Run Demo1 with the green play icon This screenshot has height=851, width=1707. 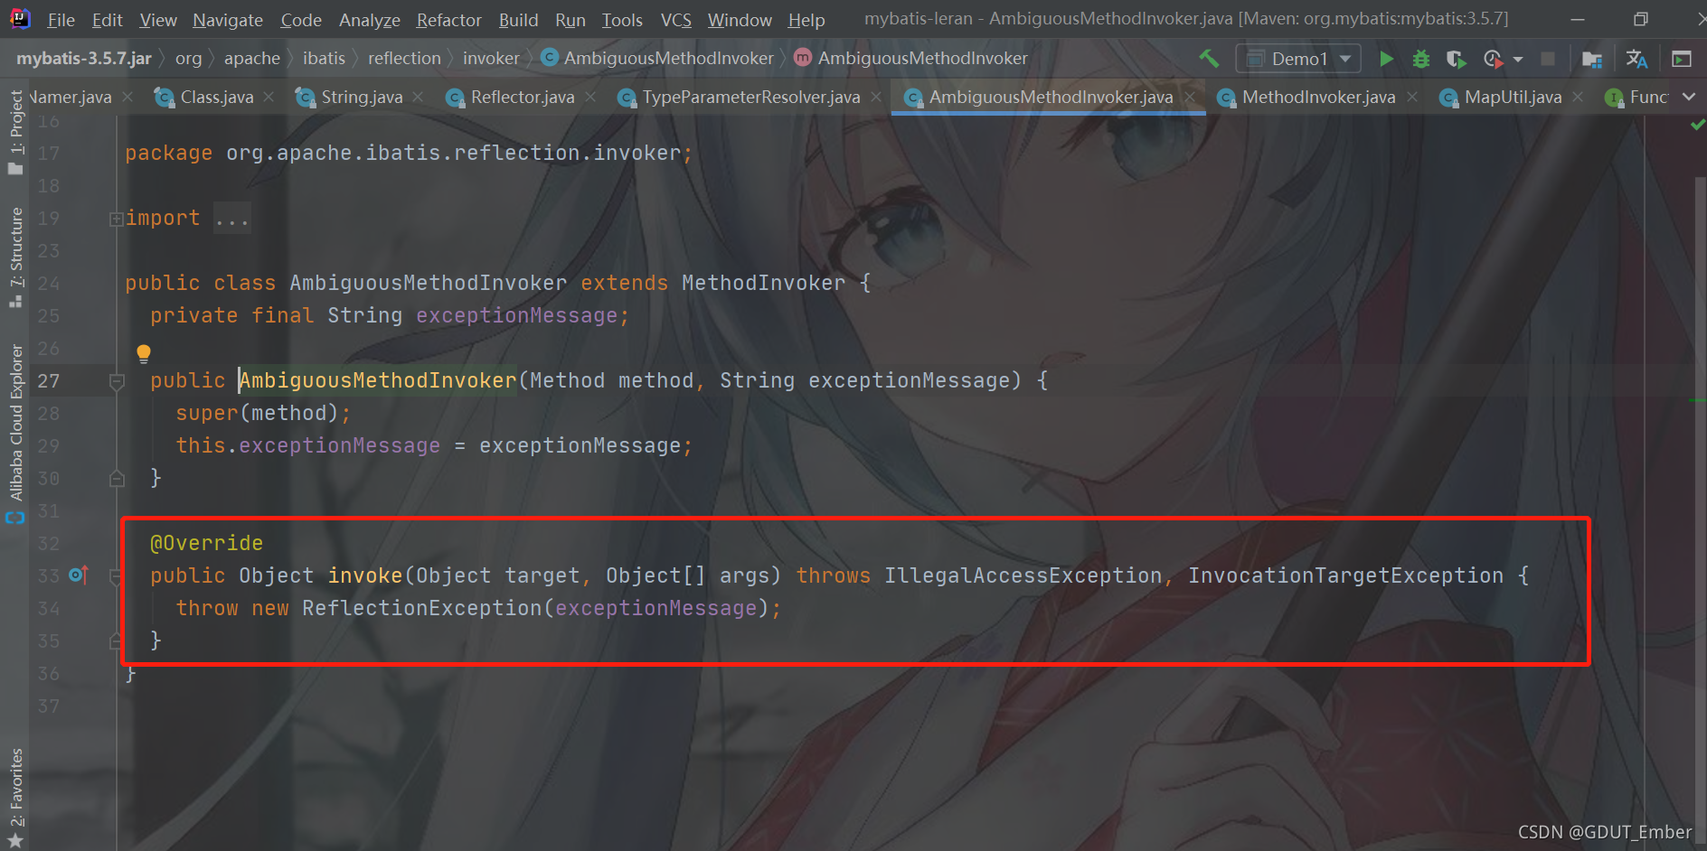pyautogui.click(x=1386, y=59)
